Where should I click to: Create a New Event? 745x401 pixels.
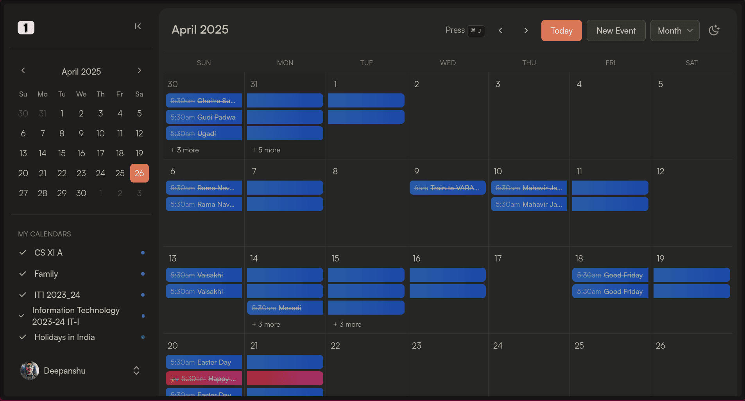[616, 30]
